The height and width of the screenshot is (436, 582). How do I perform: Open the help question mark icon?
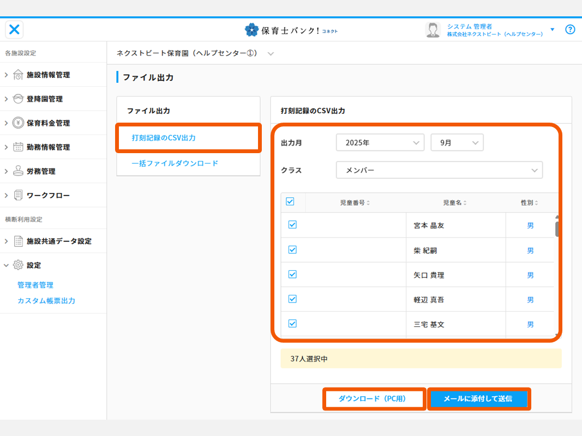[x=570, y=29]
